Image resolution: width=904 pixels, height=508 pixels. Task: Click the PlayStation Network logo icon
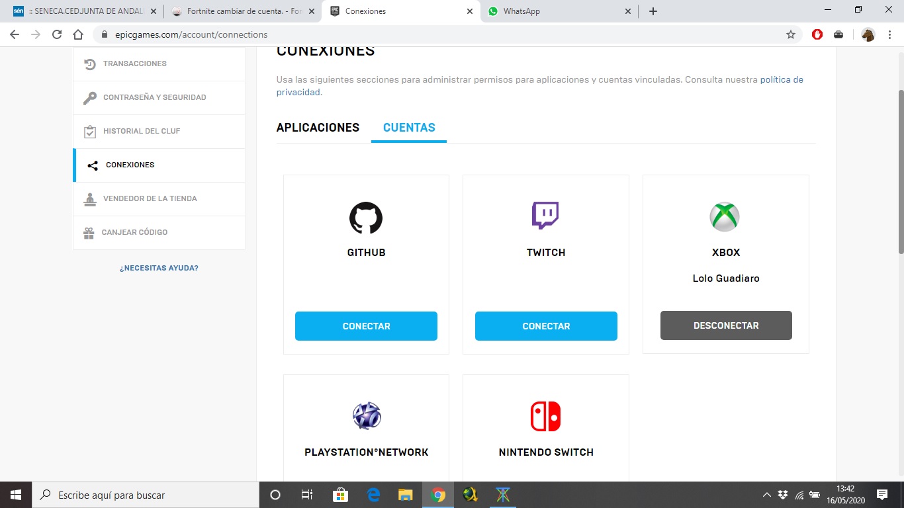click(366, 416)
